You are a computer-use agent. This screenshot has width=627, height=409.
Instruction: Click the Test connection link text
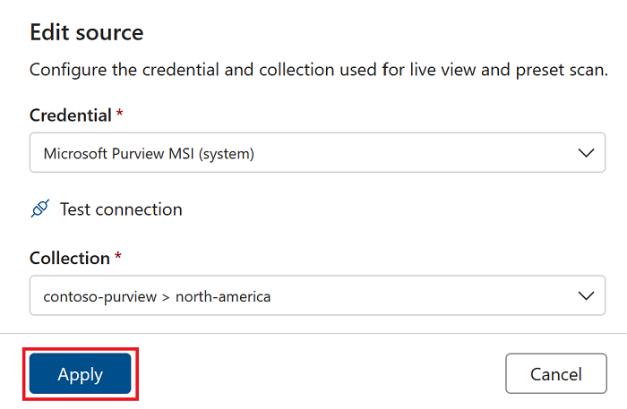121,209
